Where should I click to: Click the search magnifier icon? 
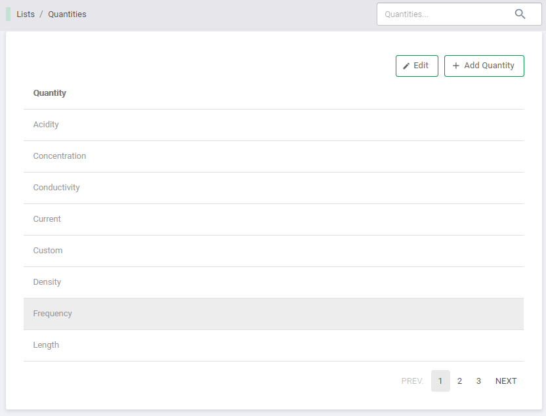pyautogui.click(x=520, y=14)
